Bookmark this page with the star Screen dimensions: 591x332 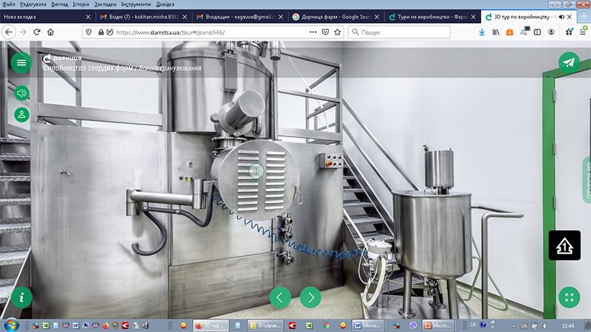pyautogui.click(x=338, y=32)
